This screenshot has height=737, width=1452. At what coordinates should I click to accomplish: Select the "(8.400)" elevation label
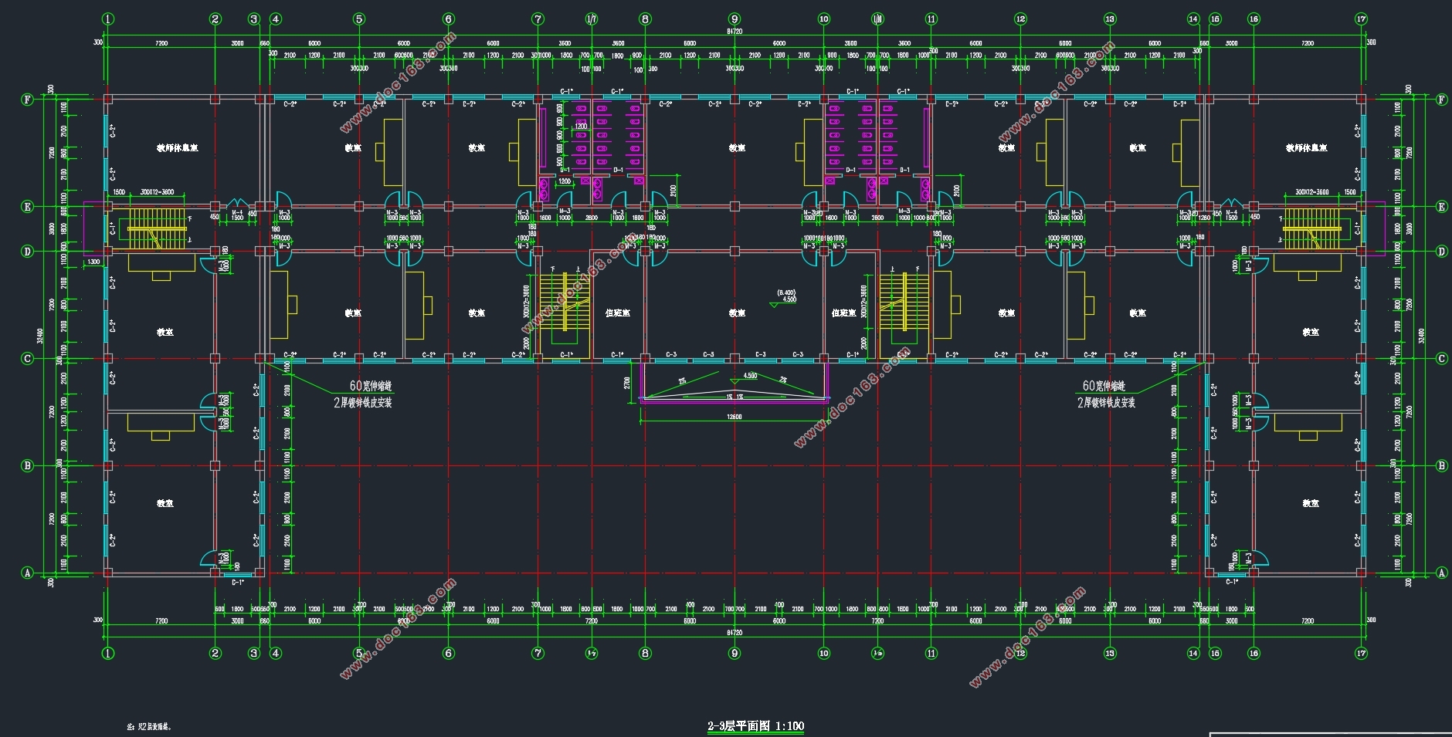click(x=786, y=293)
